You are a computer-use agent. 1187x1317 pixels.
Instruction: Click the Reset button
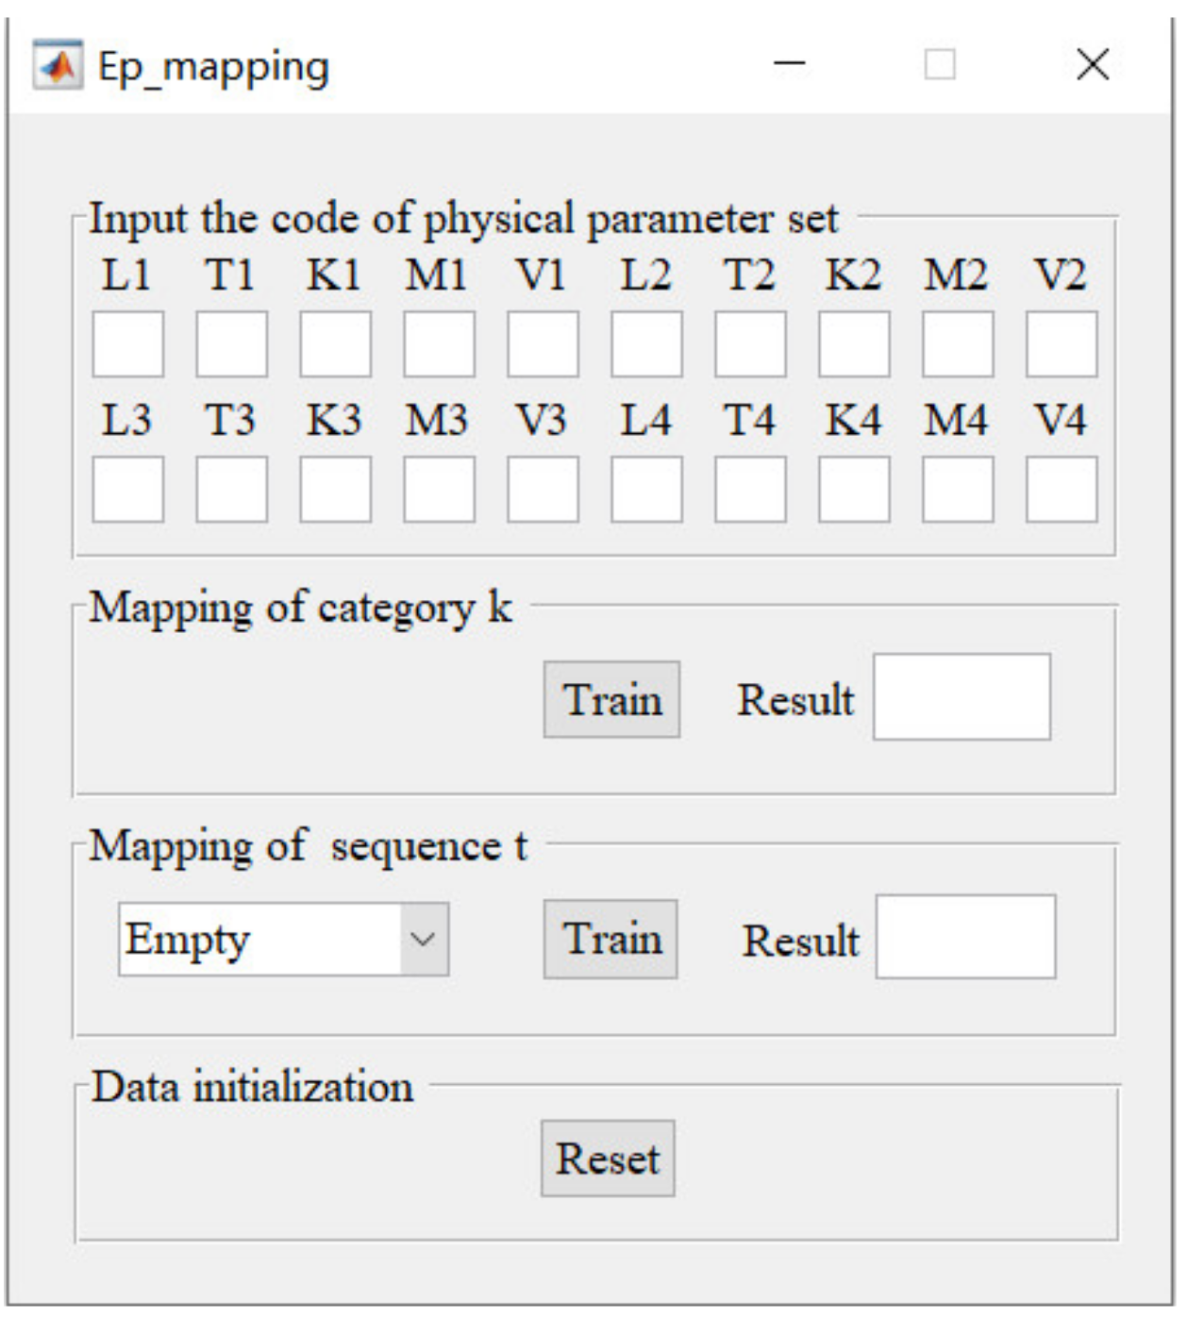click(608, 1159)
